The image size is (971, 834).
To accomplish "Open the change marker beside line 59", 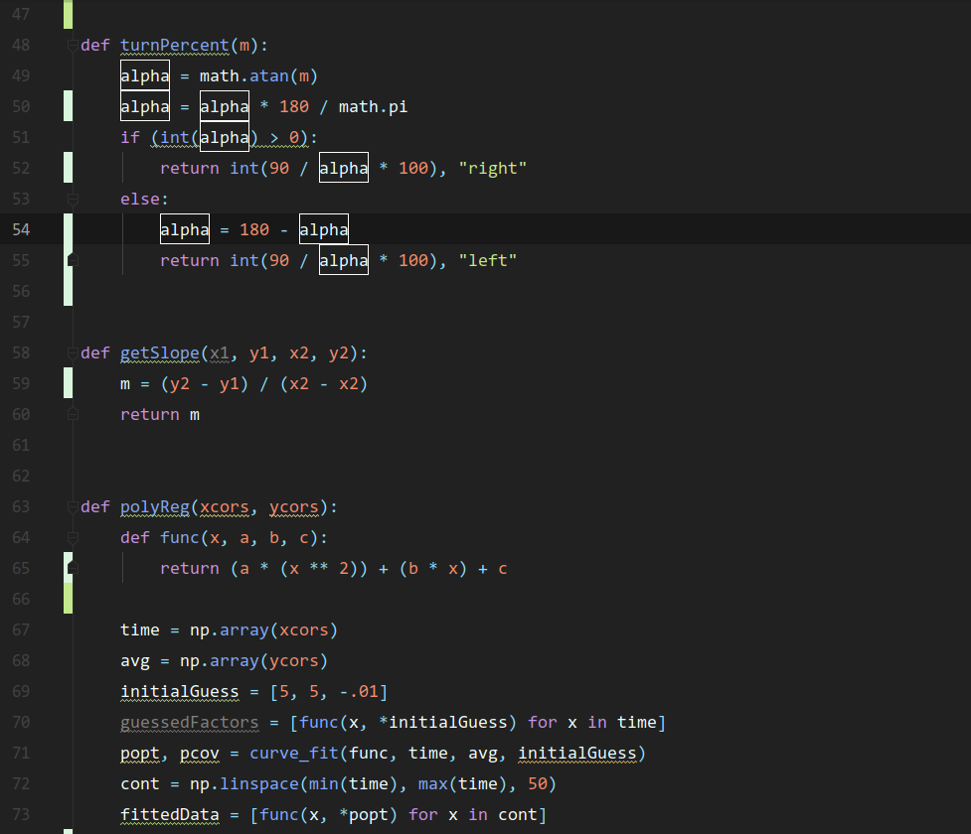I will [x=68, y=383].
